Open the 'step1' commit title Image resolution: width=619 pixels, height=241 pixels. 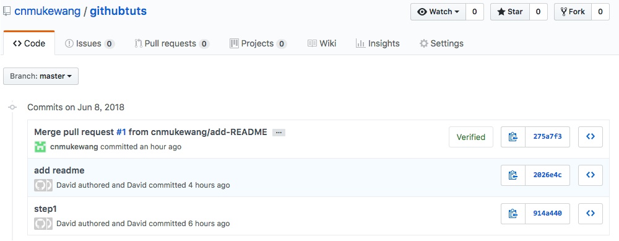coord(46,209)
